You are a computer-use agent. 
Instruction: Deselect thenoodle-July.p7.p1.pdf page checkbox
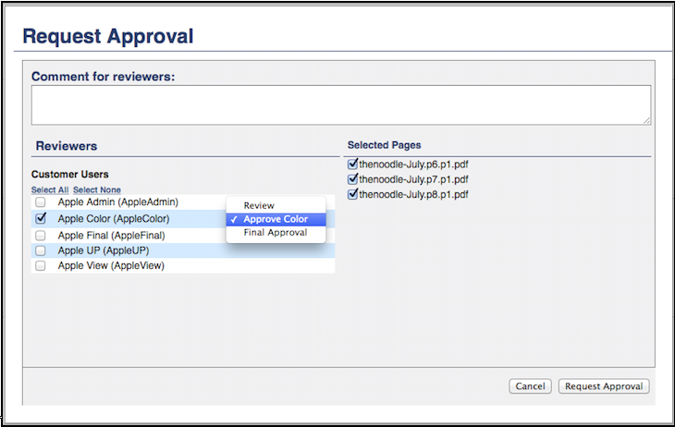click(352, 179)
